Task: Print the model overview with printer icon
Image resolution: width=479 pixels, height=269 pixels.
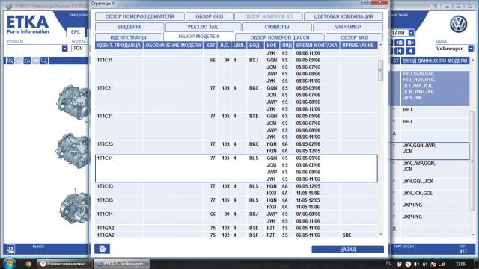Action: click(x=102, y=249)
